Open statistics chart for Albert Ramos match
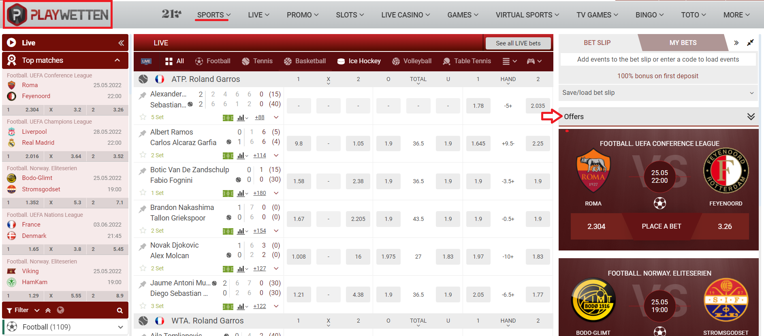Screen dimensions: 764x336 pyautogui.click(x=242, y=156)
